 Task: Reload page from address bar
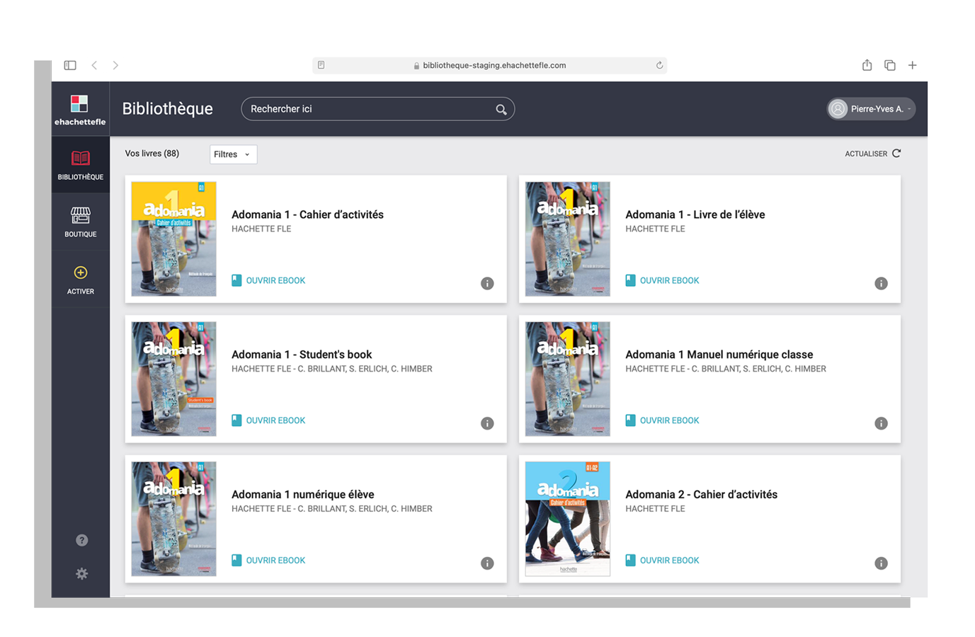click(659, 65)
